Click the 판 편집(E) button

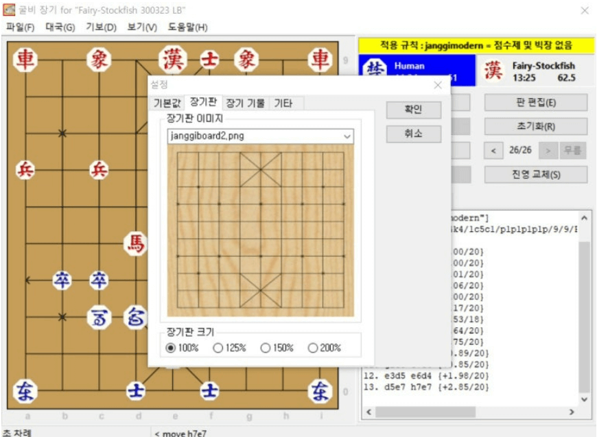pyautogui.click(x=536, y=102)
